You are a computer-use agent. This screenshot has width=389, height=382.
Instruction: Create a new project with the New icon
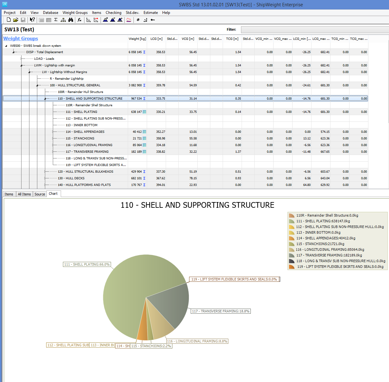point(9,20)
